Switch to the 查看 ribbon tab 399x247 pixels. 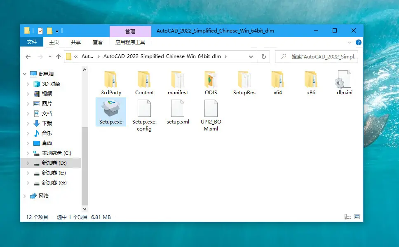coord(97,42)
